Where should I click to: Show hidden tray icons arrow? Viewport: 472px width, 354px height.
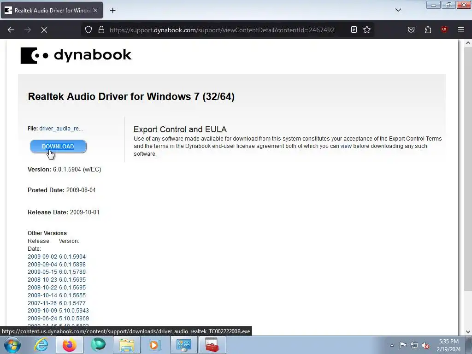392,345
